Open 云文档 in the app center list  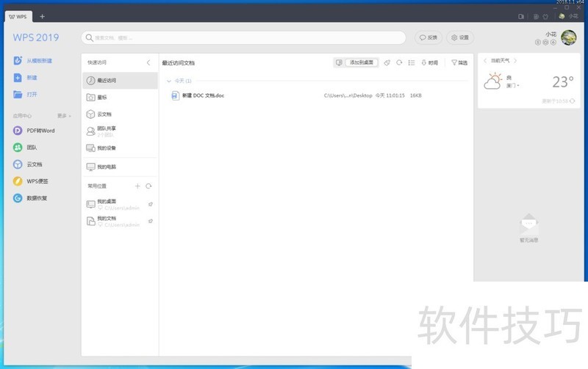(28, 164)
